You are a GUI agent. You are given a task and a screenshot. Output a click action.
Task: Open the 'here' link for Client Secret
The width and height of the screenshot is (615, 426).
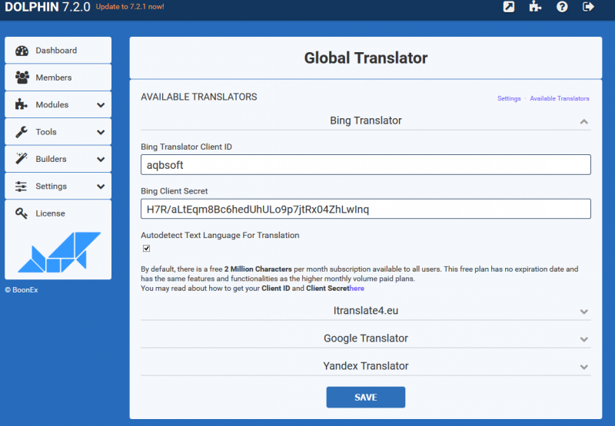pyautogui.click(x=357, y=288)
